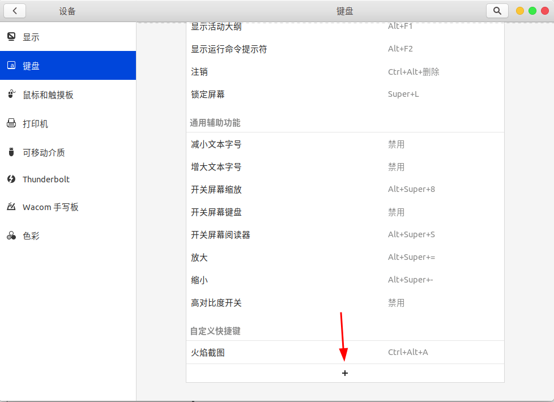This screenshot has width=554, height=402.
Task: Click 禁用 value beside 高对比度开关
Action: (x=396, y=303)
